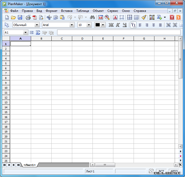Select the format painter brush
This screenshot has width=185, height=177.
click(x=144, y=18)
